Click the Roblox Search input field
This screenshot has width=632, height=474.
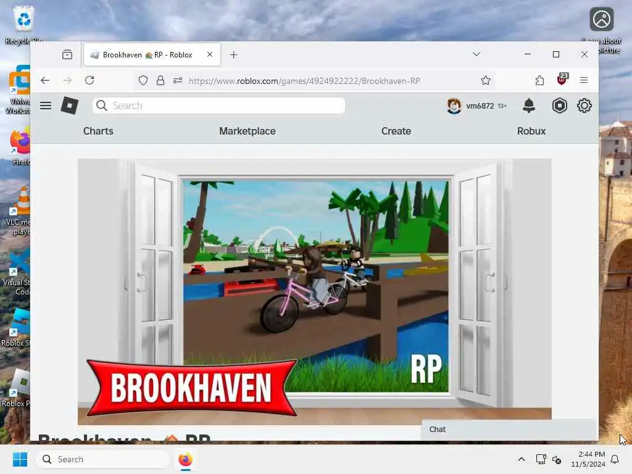click(x=218, y=106)
